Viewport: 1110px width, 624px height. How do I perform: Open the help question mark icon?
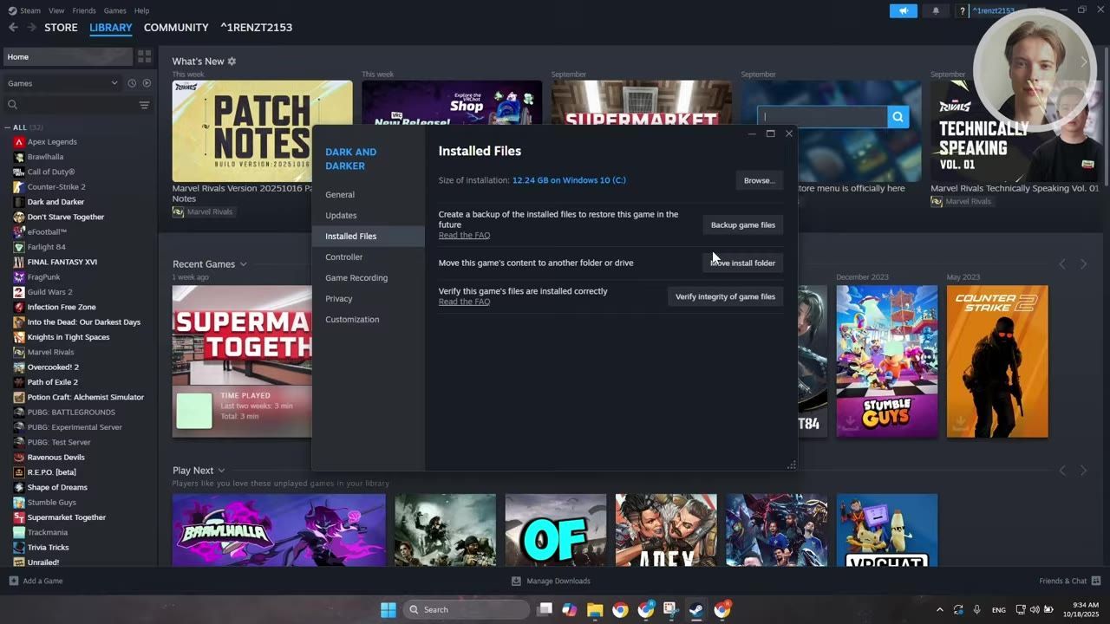coord(963,11)
